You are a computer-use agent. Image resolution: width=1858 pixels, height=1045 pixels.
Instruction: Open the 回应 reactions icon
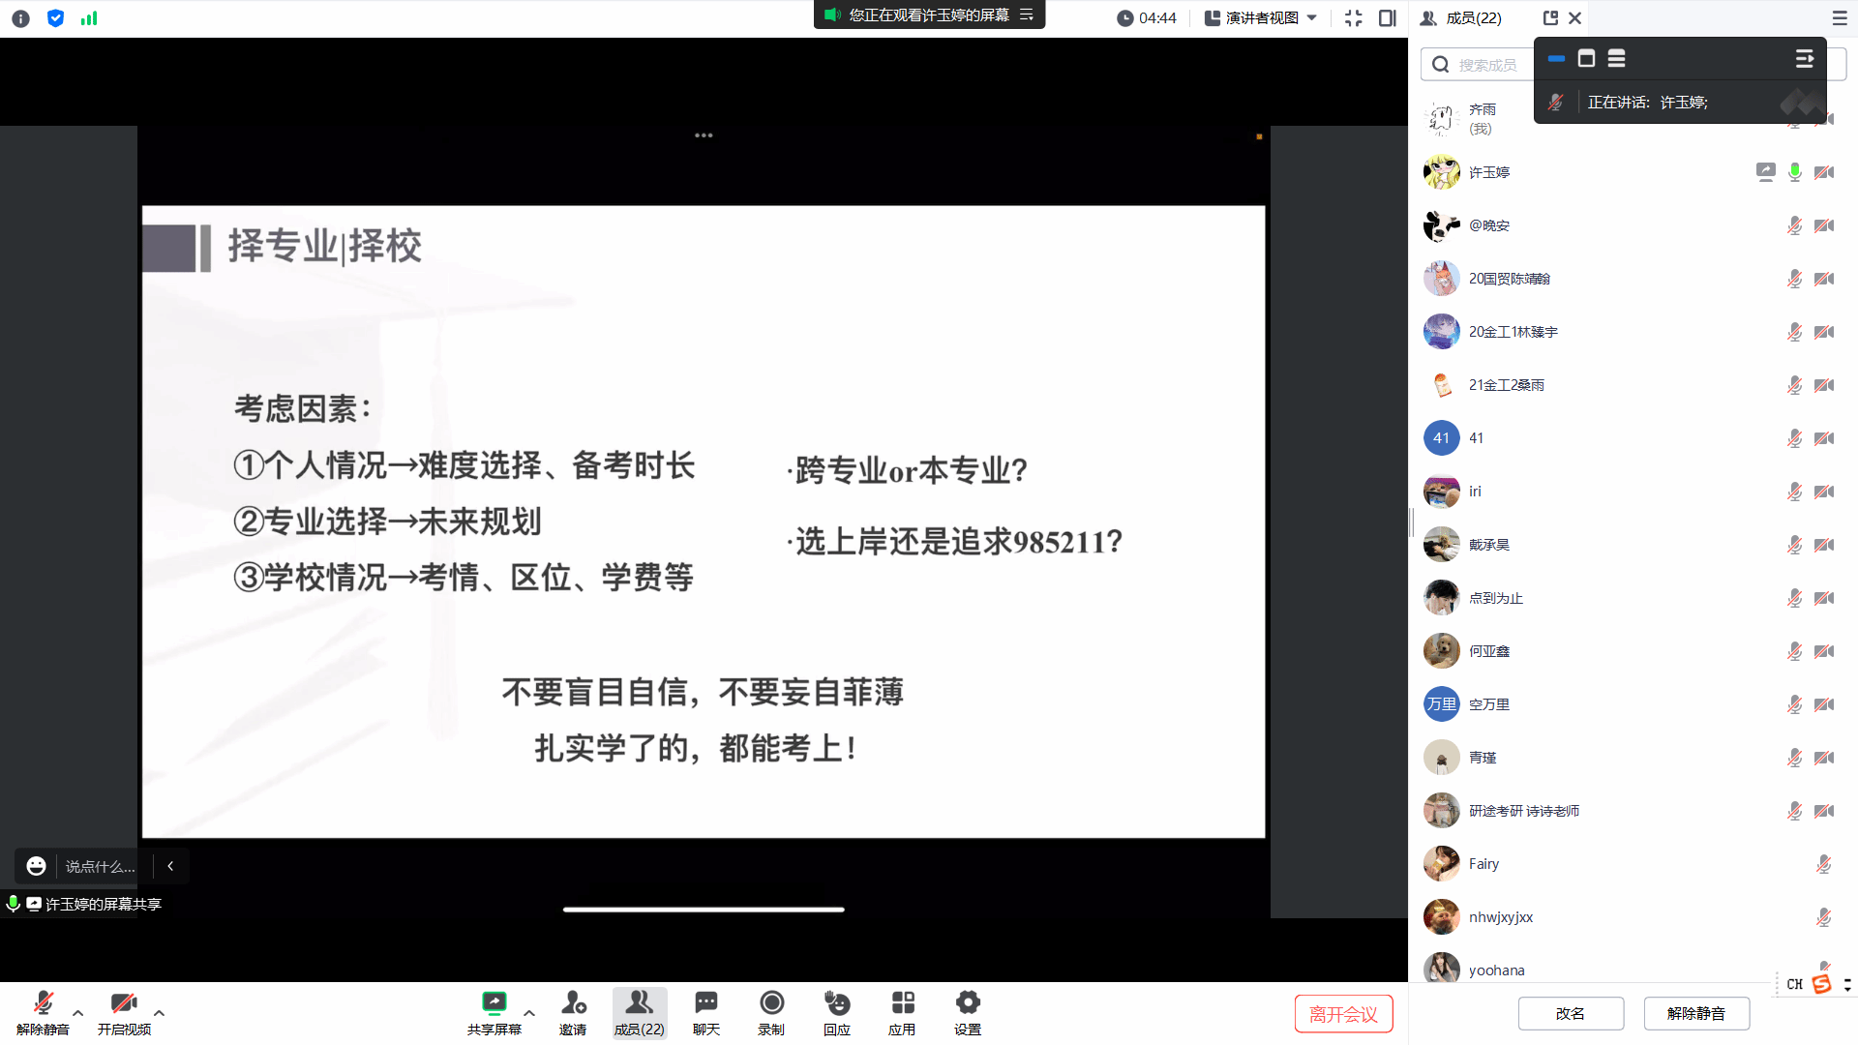pos(836,1003)
